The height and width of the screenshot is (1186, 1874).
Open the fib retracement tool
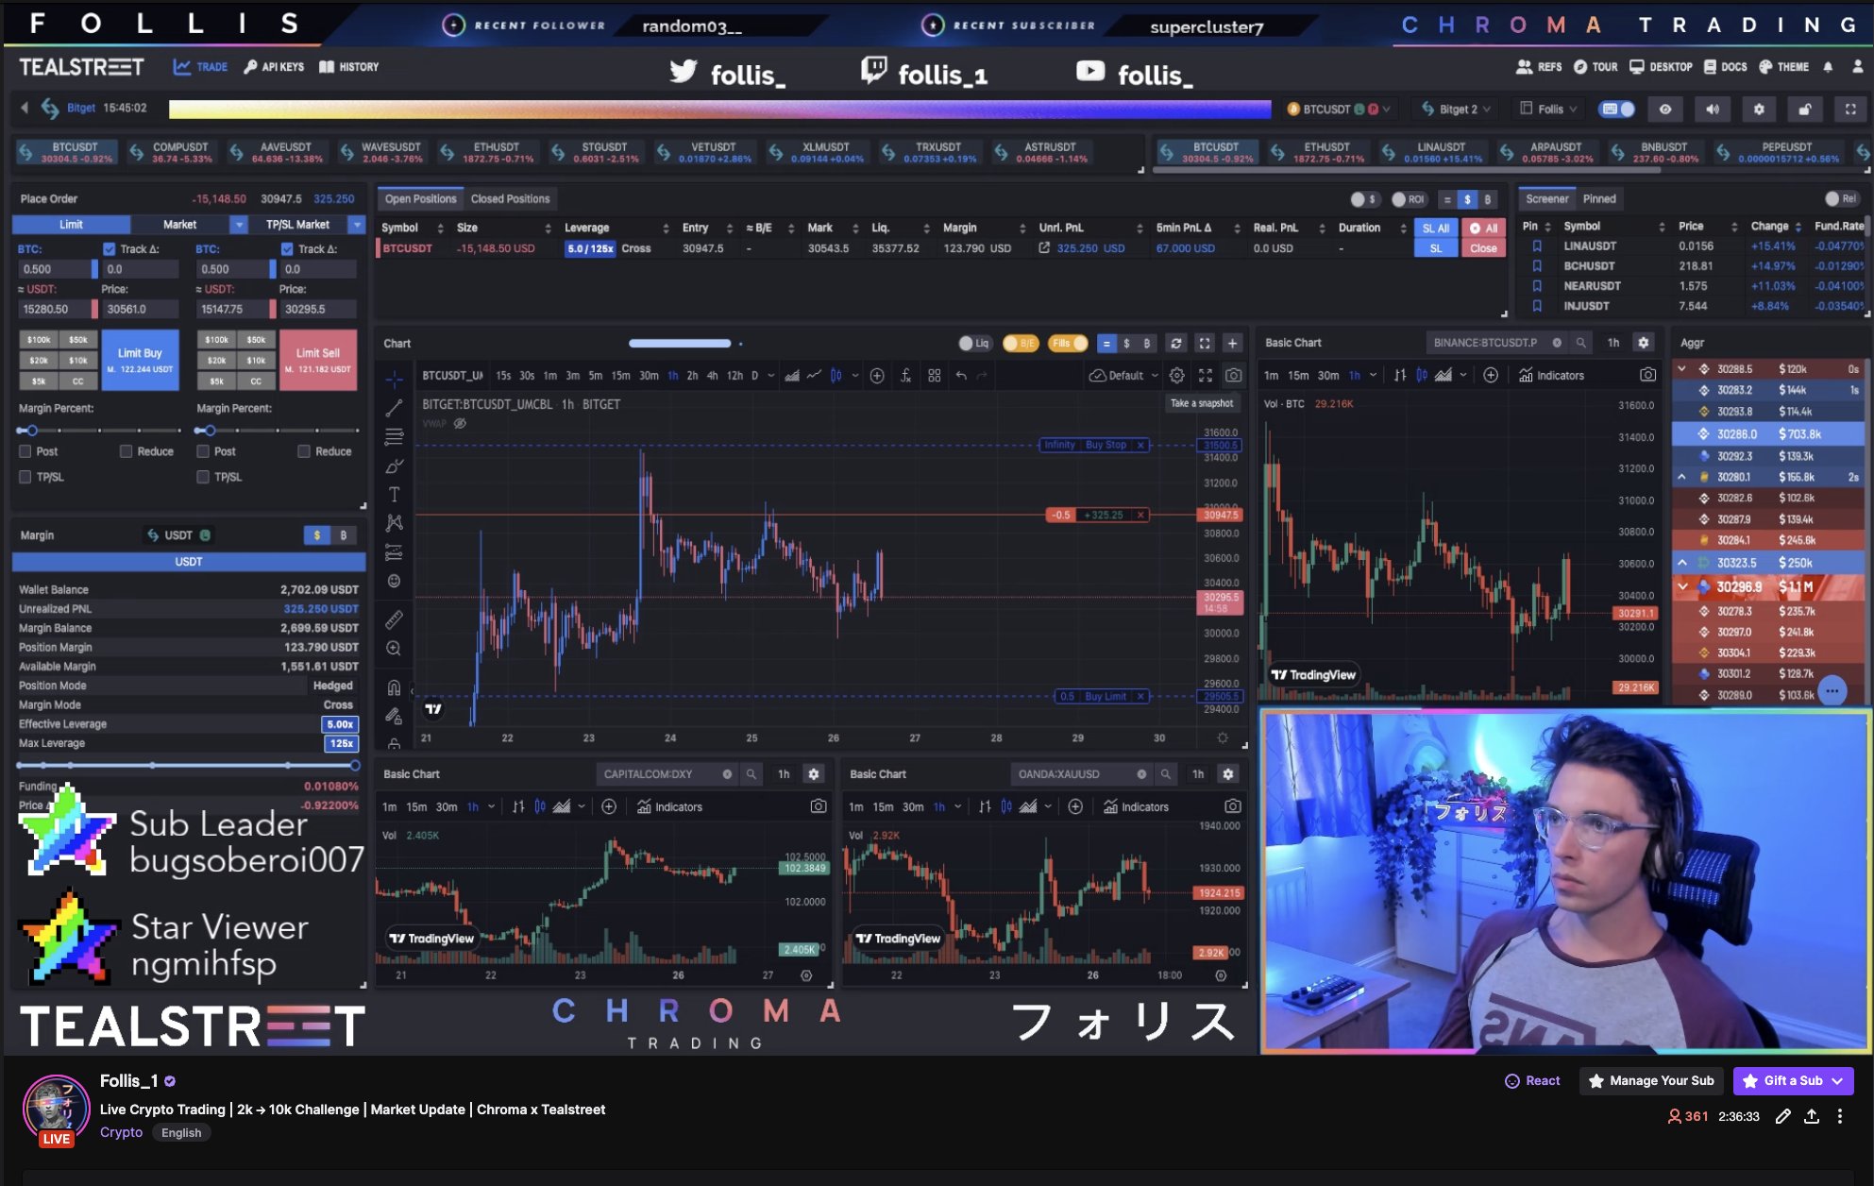tap(394, 436)
